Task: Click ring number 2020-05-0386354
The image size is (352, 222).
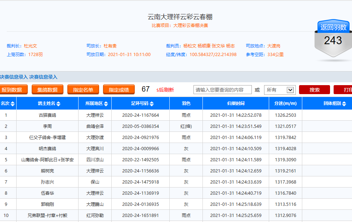Action: pos(141,126)
